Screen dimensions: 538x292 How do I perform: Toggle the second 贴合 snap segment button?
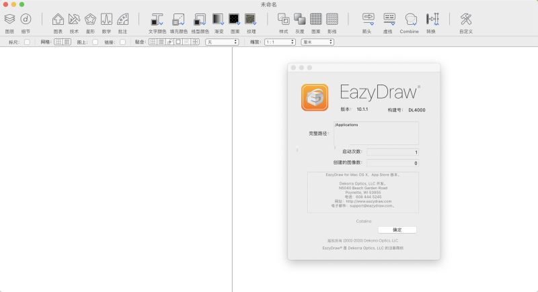(161, 42)
